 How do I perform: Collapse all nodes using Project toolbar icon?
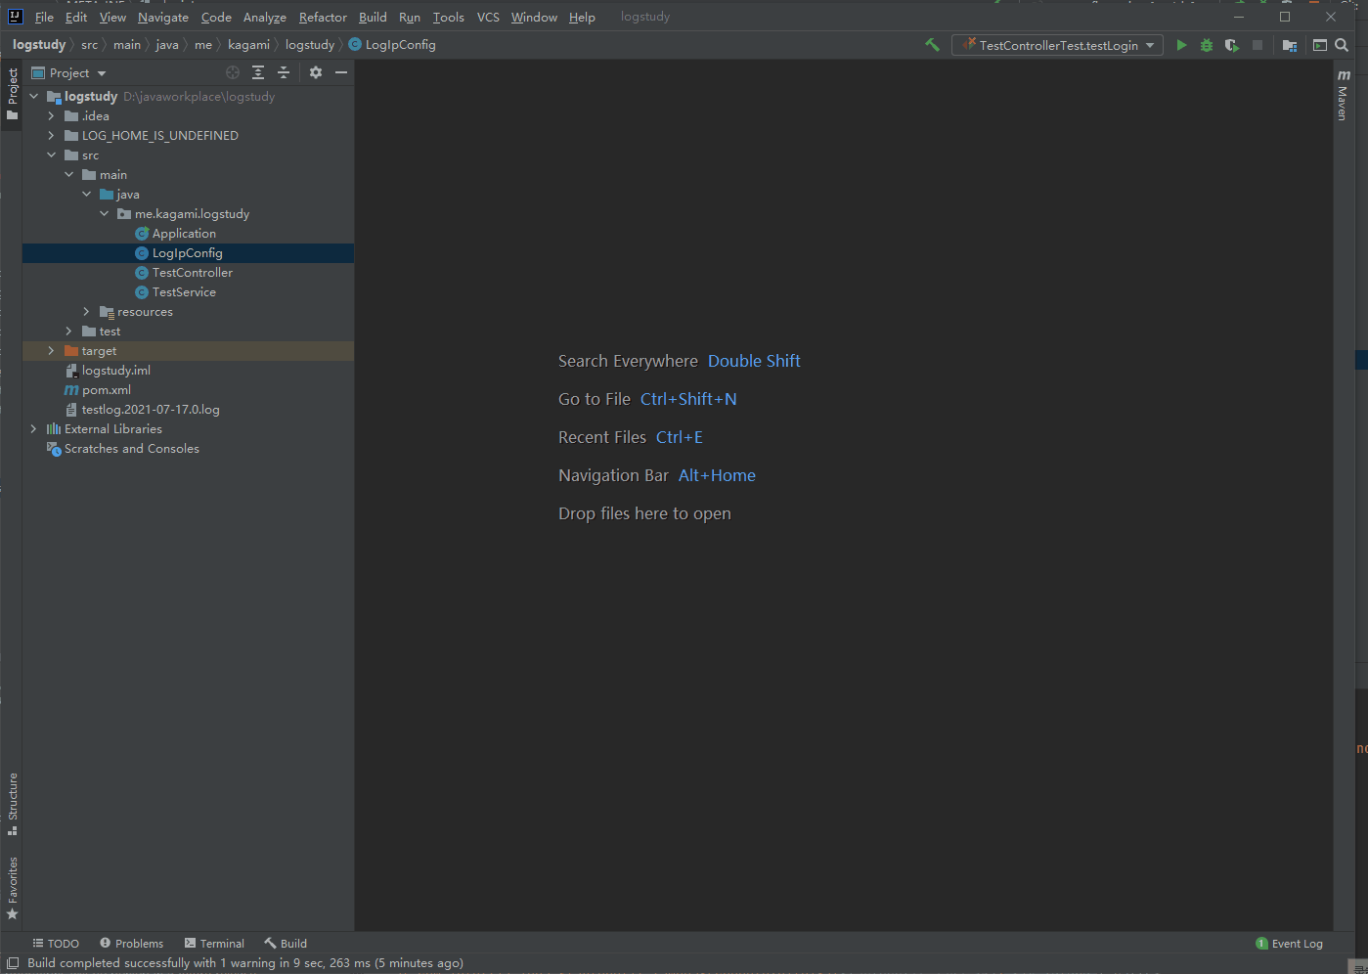point(283,72)
